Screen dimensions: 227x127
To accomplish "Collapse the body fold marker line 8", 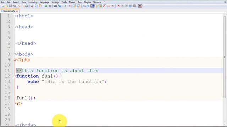I will tap(15, 54).
